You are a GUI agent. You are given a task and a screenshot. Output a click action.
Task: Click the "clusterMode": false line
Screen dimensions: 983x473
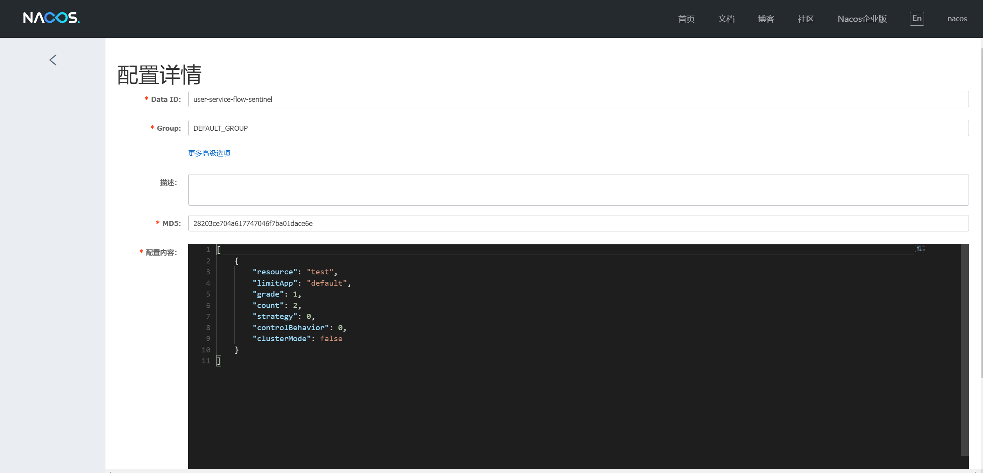297,339
